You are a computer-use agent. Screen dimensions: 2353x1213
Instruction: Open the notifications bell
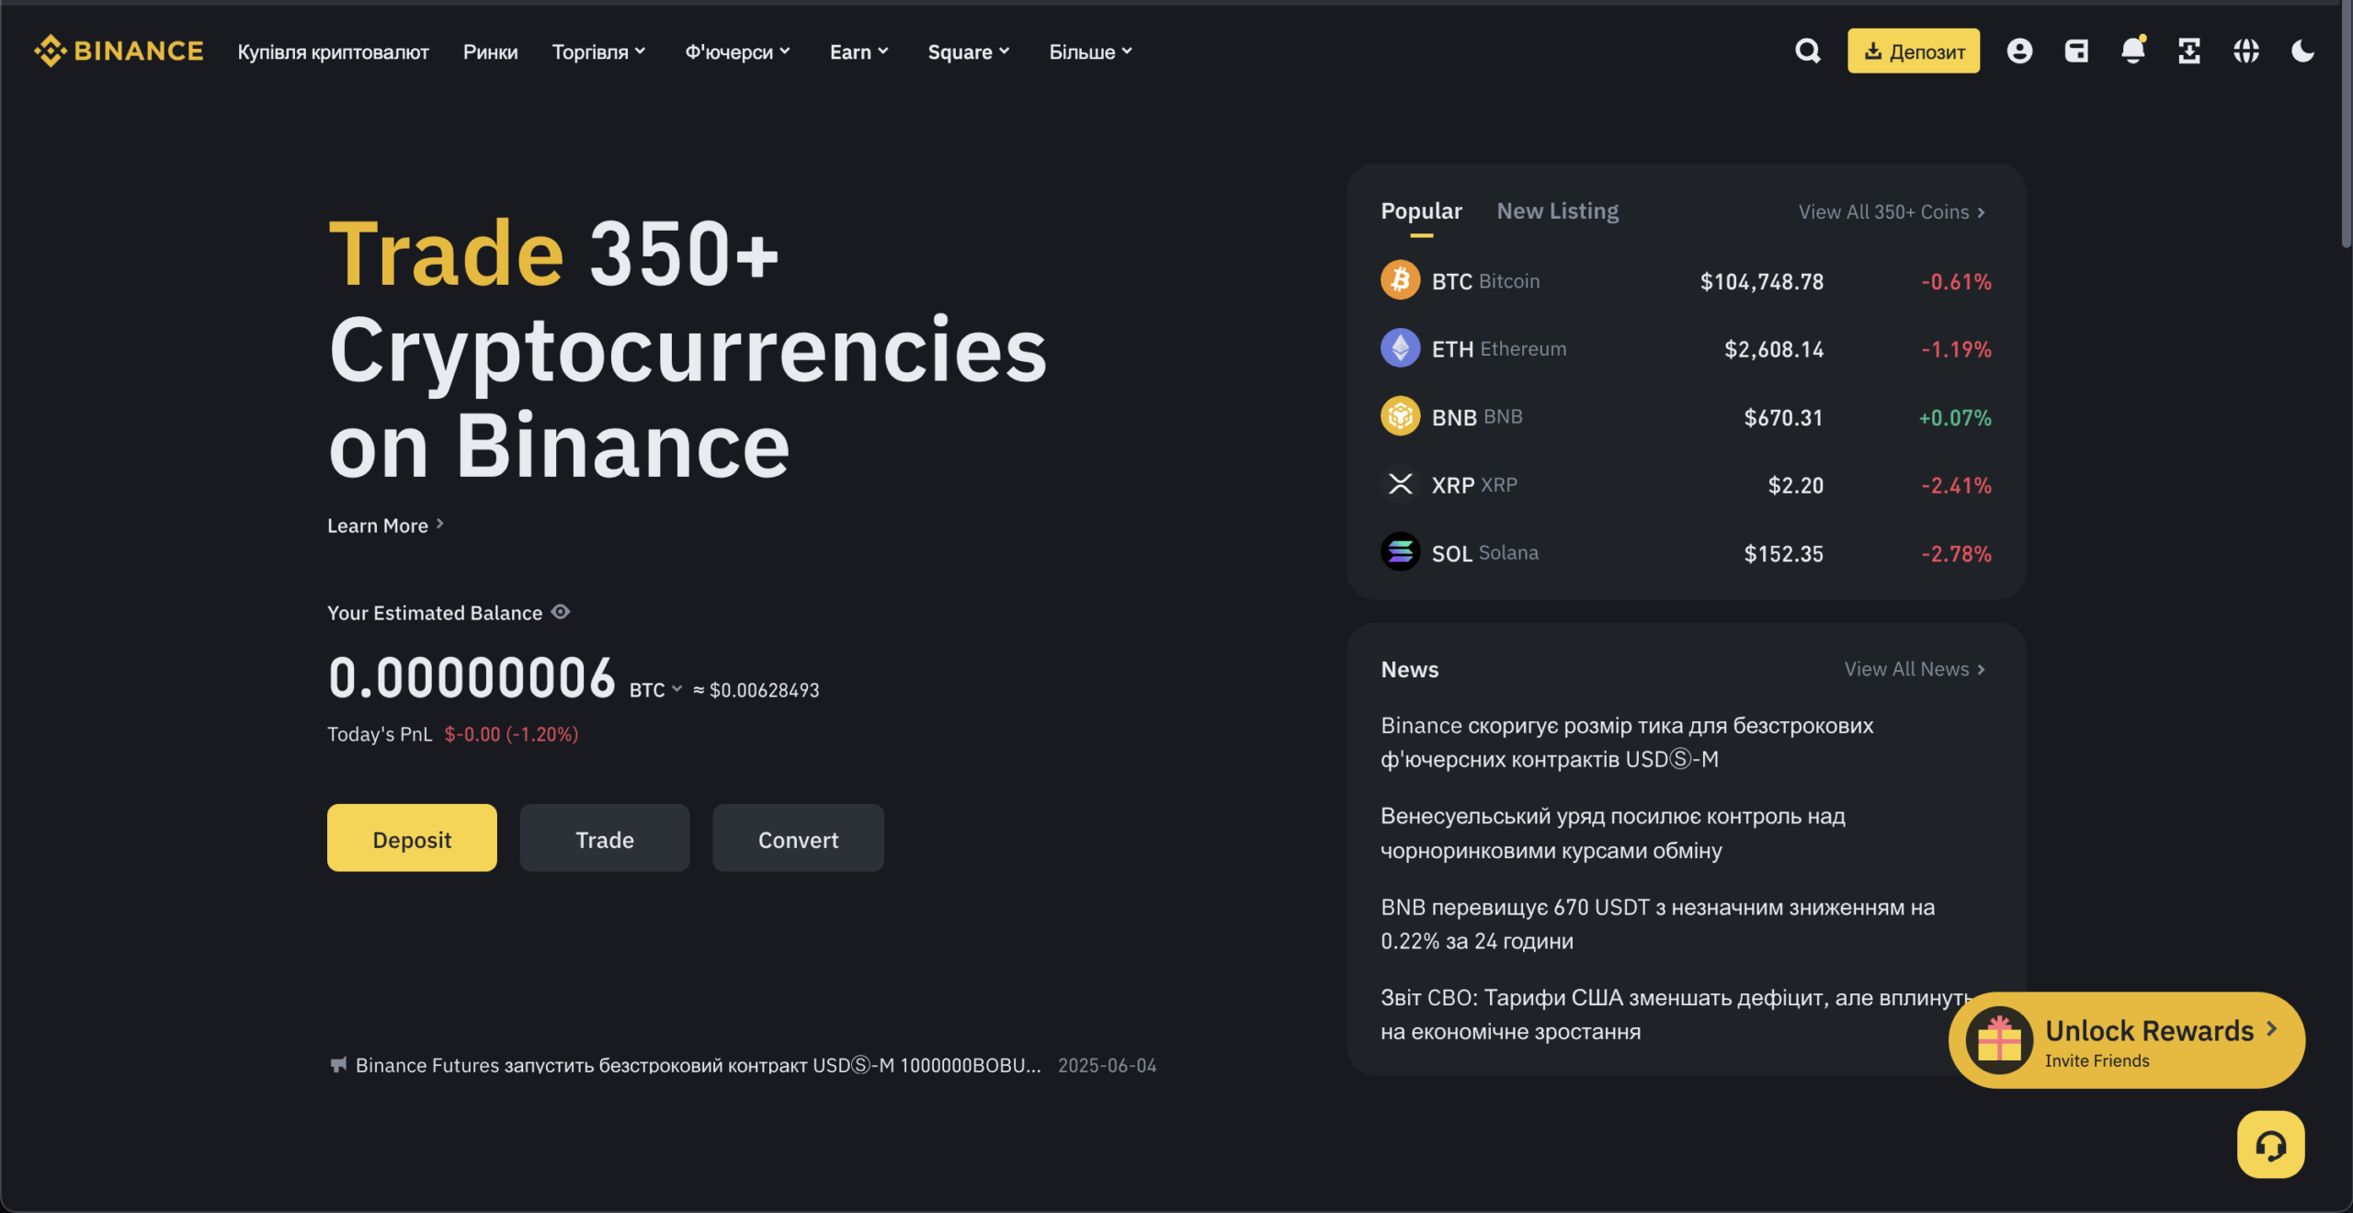click(x=2132, y=51)
